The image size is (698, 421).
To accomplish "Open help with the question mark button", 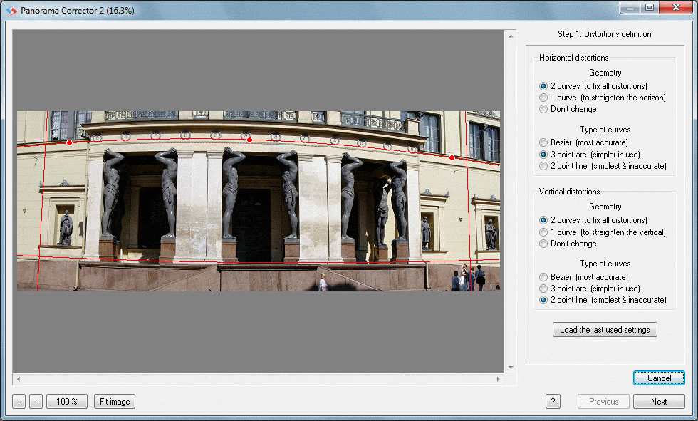I will coord(553,402).
